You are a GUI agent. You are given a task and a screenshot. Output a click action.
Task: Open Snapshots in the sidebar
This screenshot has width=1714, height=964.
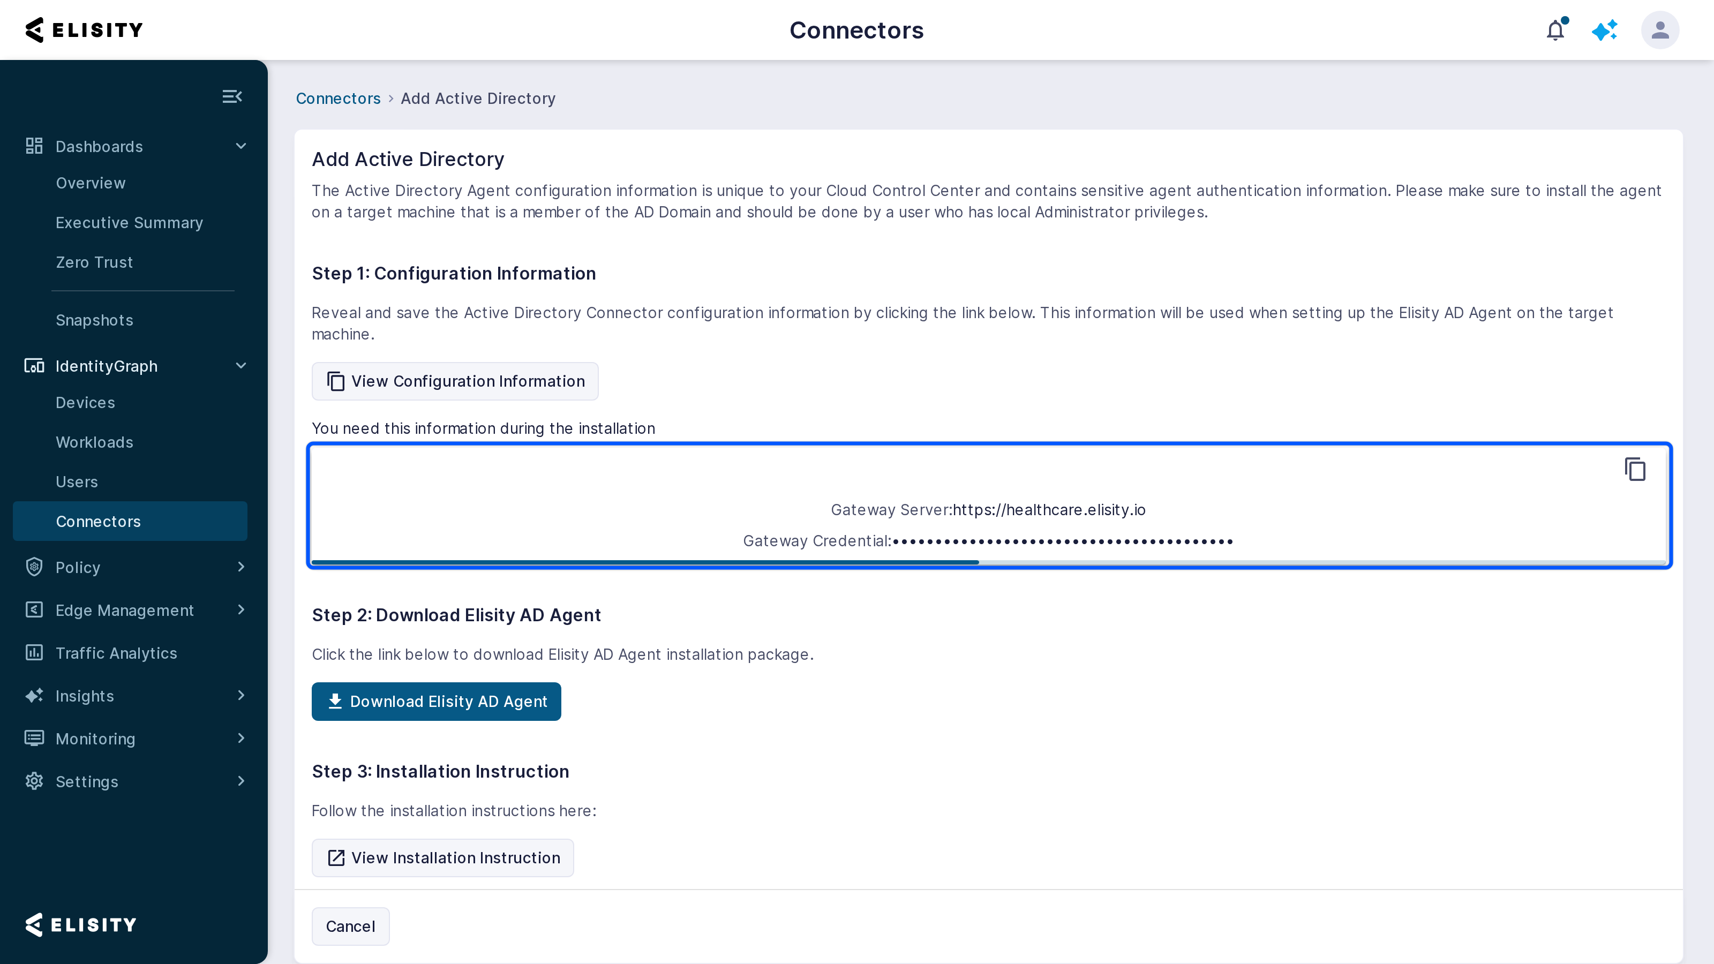(94, 320)
